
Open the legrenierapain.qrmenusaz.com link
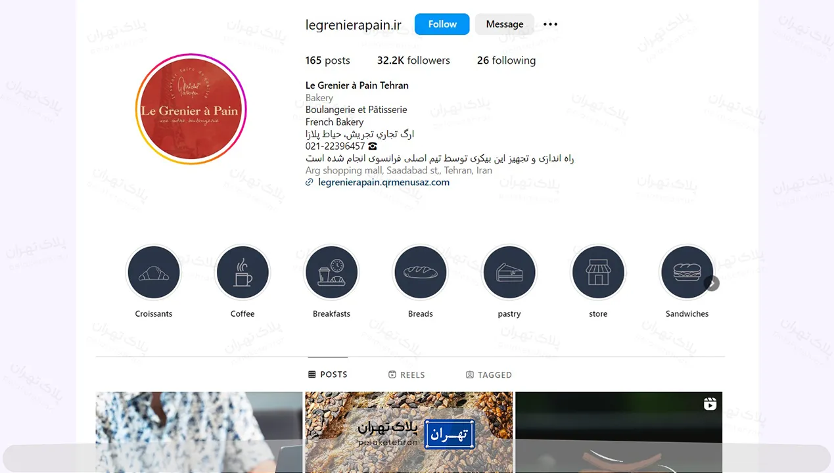click(x=384, y=183)
